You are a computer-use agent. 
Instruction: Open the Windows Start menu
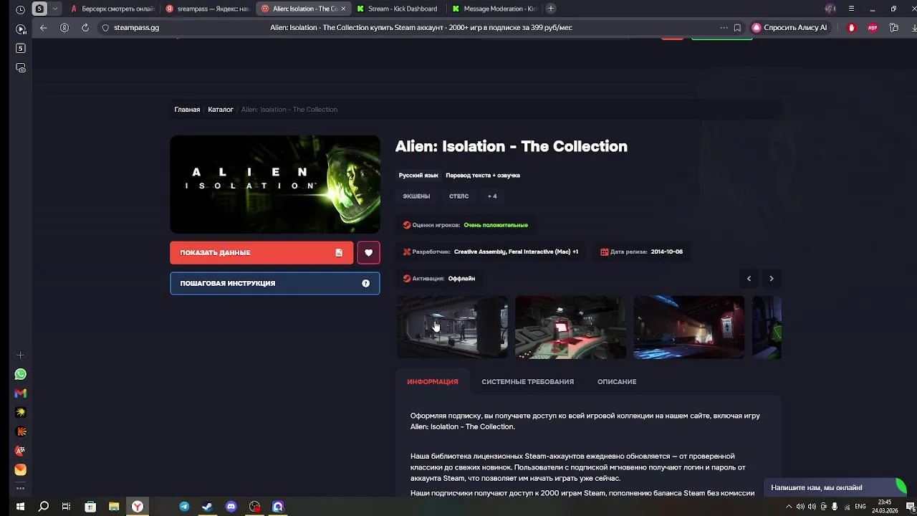(x=20, y=507)
